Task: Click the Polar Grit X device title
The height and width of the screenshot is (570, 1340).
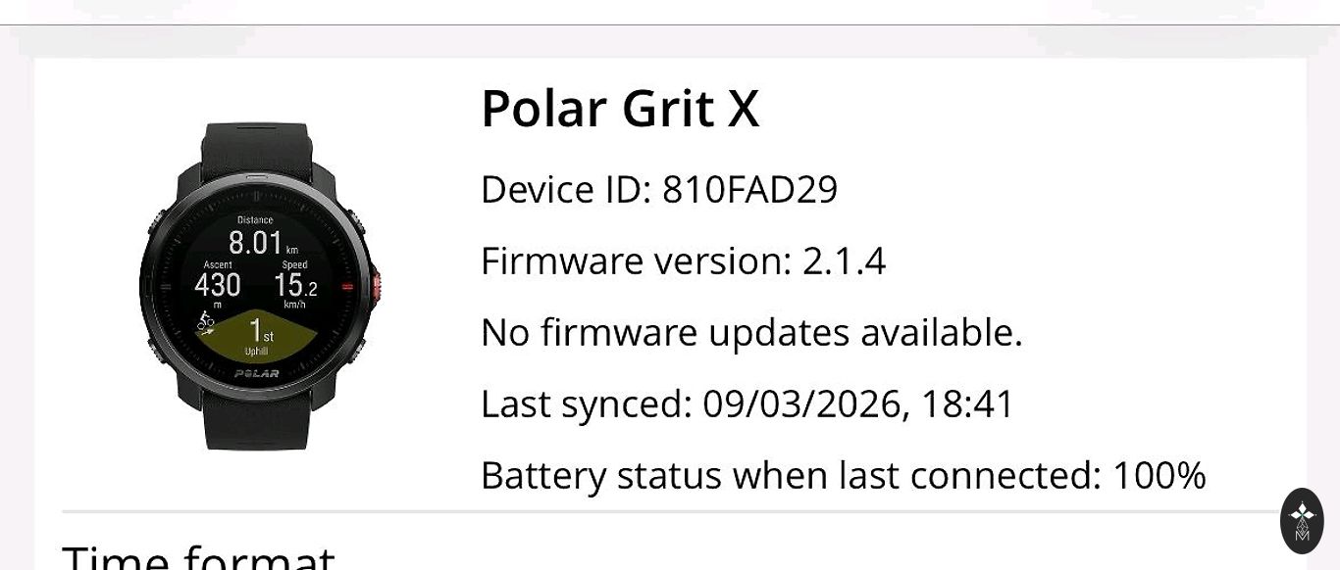Action: [620, 108]
